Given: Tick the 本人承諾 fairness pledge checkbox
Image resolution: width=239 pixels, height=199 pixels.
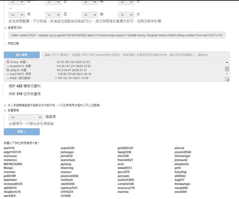Looking at the screenshot, I should tap(5, 105).
